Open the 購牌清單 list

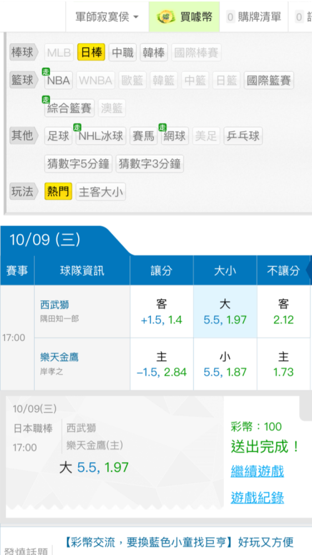click(x=254, y=17)
